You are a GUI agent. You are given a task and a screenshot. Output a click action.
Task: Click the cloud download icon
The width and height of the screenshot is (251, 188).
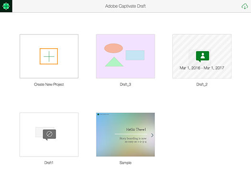(x=245, y=6)
